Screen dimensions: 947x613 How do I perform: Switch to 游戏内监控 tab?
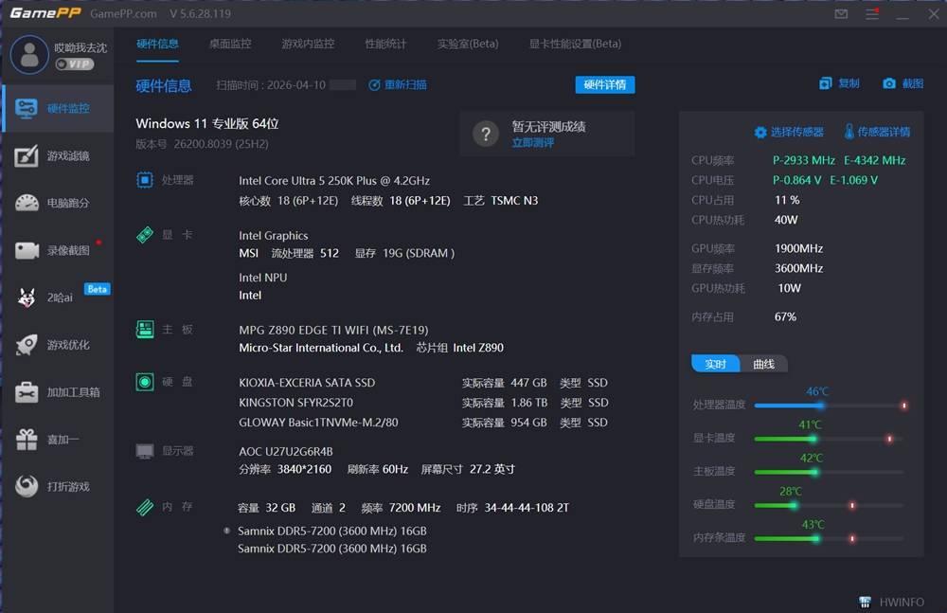point(308,44)
